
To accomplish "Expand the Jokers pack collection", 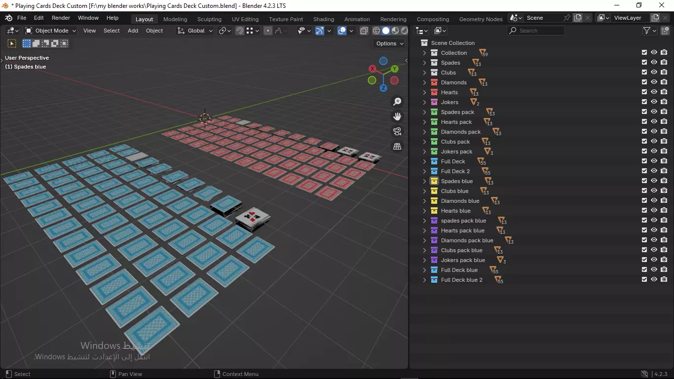I will pos(424,152).
